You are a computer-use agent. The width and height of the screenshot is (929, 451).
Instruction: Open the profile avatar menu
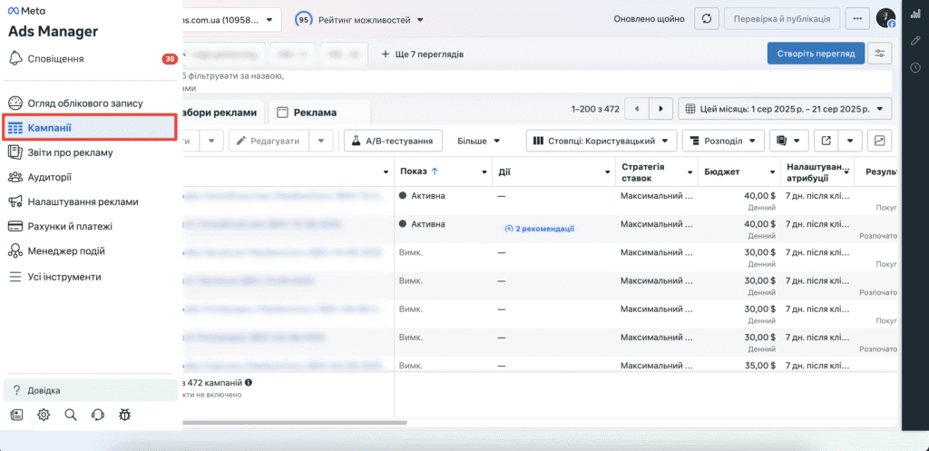885,18
